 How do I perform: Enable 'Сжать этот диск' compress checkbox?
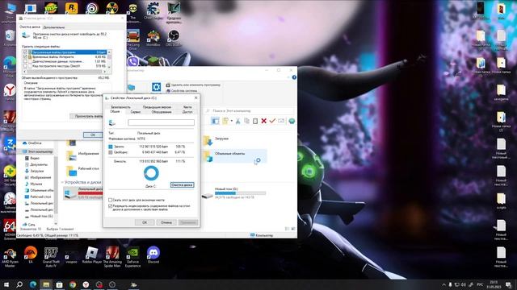point(111,200)
